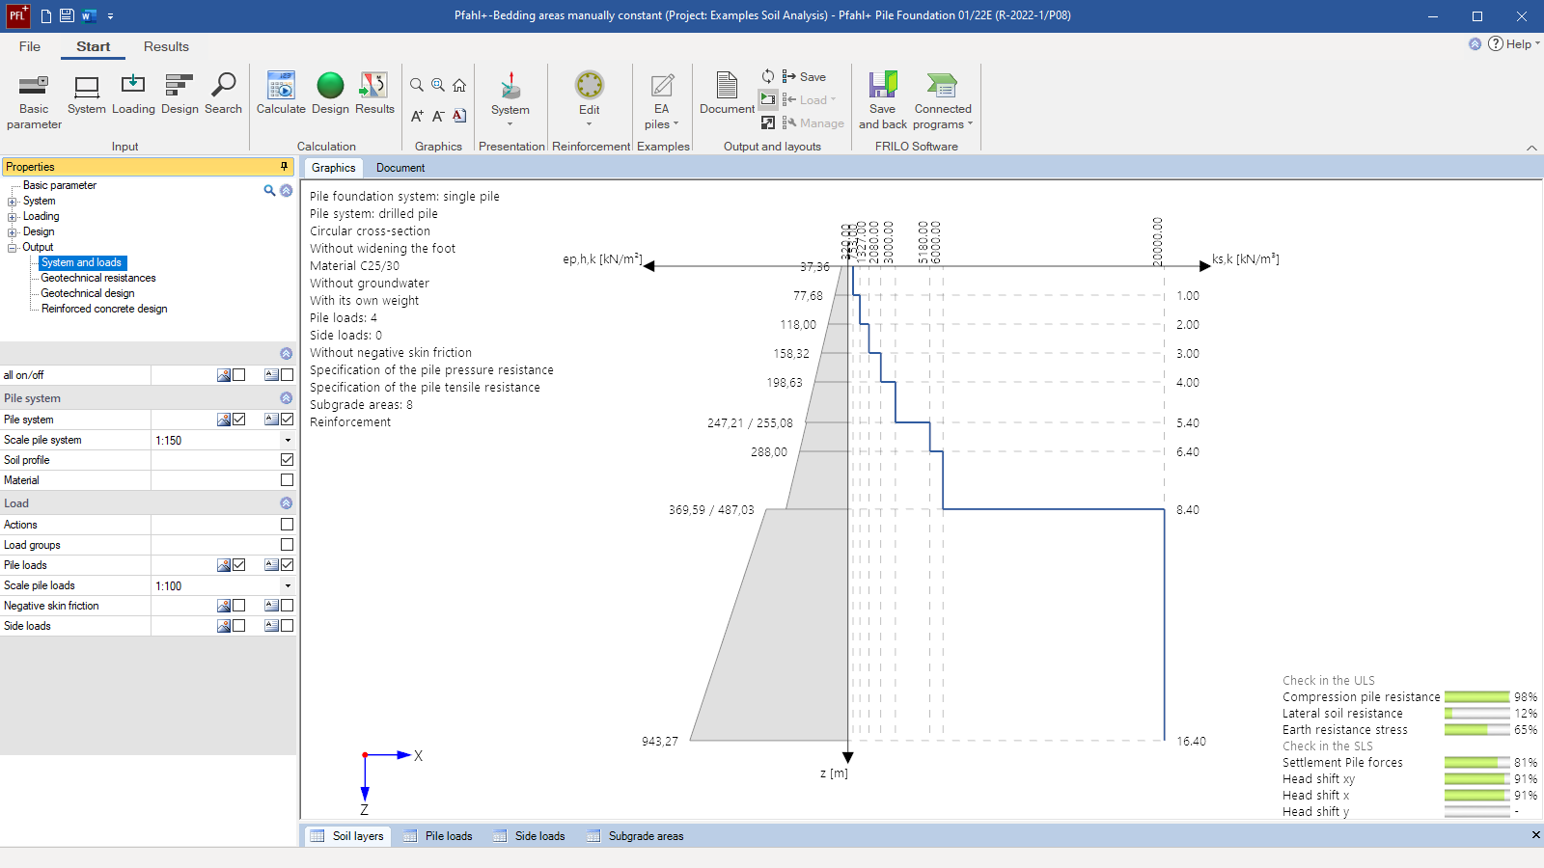Select Basic parameter tree item

[60, 185]
